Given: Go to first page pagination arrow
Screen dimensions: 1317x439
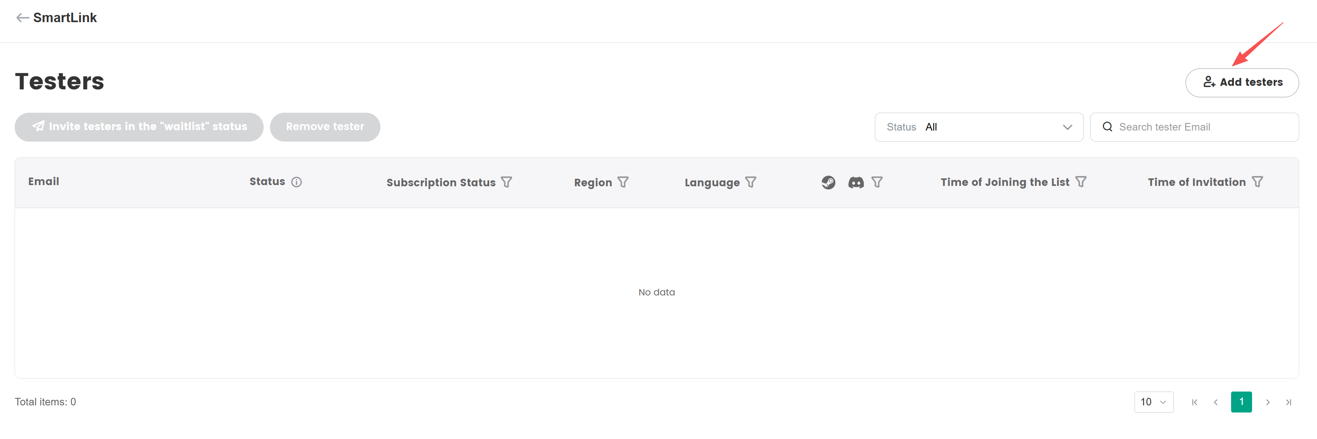Looking at the screenshot, I should [1194, 402].
